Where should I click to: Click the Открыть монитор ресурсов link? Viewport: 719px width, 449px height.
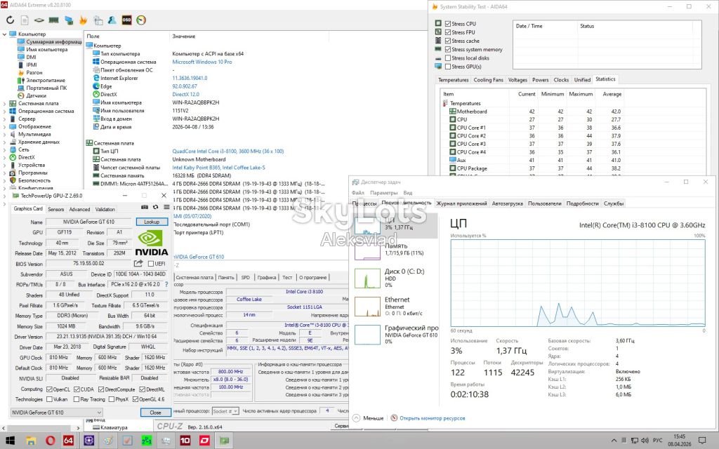pos(432,418)
